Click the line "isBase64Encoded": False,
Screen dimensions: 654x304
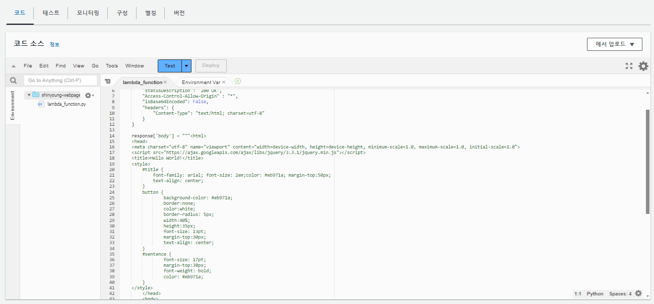[175, 102]
